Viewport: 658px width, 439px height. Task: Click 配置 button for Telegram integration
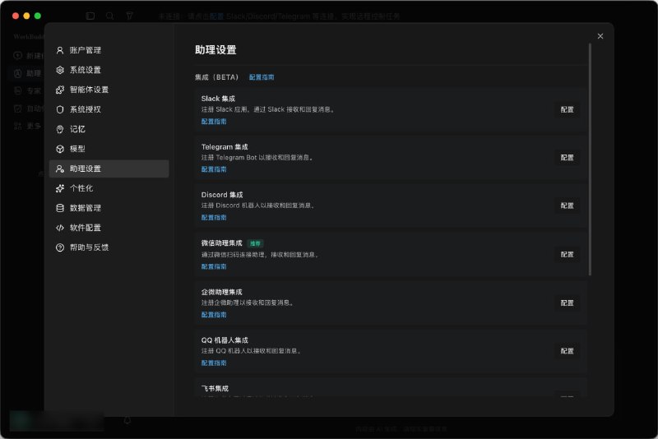567,158
